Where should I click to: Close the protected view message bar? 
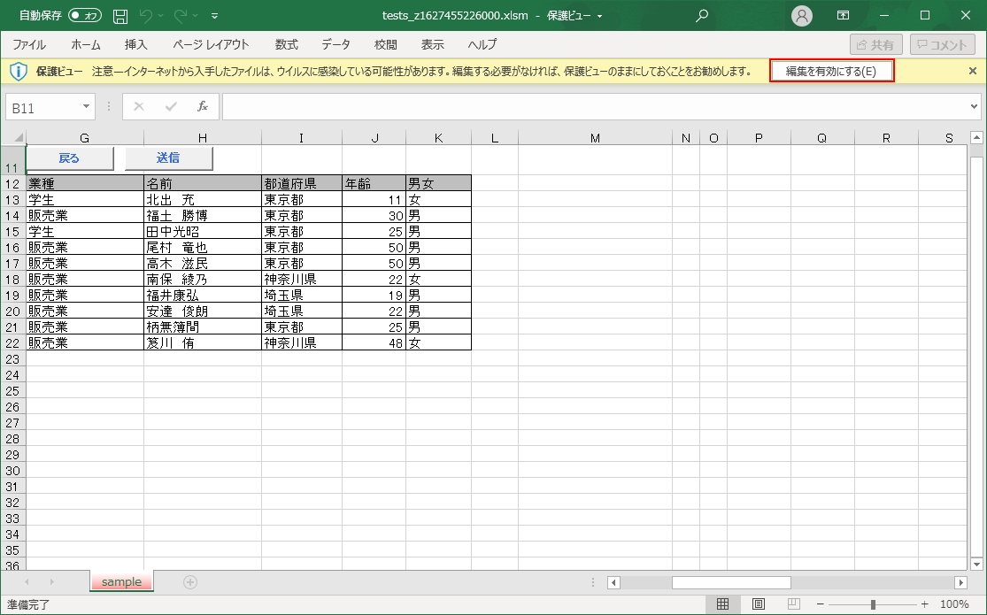pos(973,71)
